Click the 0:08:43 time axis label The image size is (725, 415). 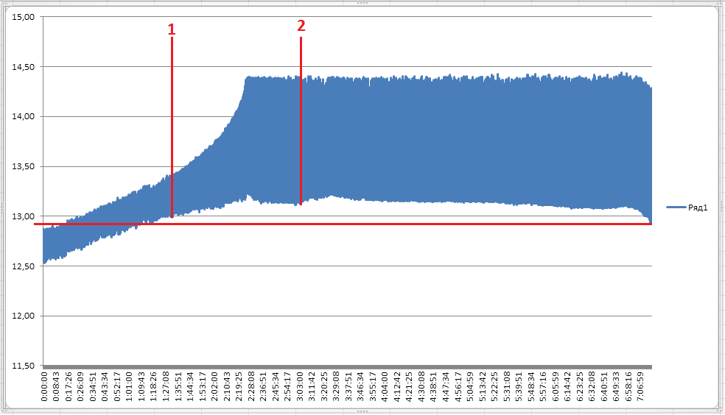[57, 386]
